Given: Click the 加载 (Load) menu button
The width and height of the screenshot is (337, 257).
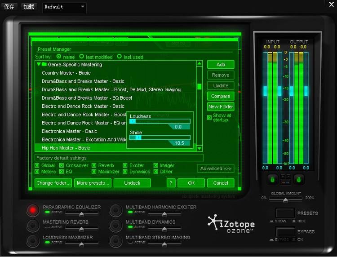Looking at the screenshot, I should coord(29,7).
